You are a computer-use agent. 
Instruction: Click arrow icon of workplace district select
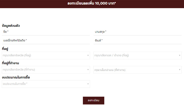click(179, 70)
